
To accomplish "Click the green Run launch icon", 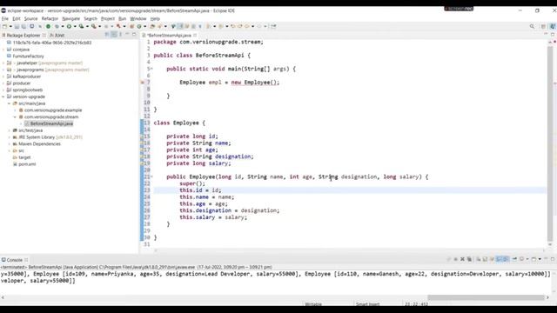I will coord(69,26).
